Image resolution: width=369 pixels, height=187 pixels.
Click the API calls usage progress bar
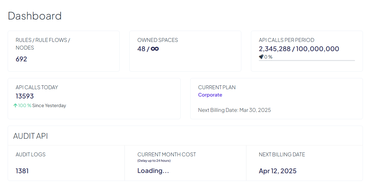[x=306, y=60]
